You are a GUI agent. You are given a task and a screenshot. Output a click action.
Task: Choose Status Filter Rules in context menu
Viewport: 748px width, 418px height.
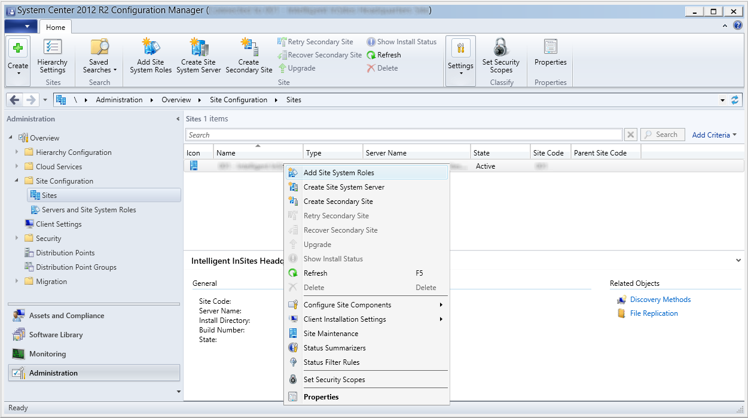click(366, 362)
